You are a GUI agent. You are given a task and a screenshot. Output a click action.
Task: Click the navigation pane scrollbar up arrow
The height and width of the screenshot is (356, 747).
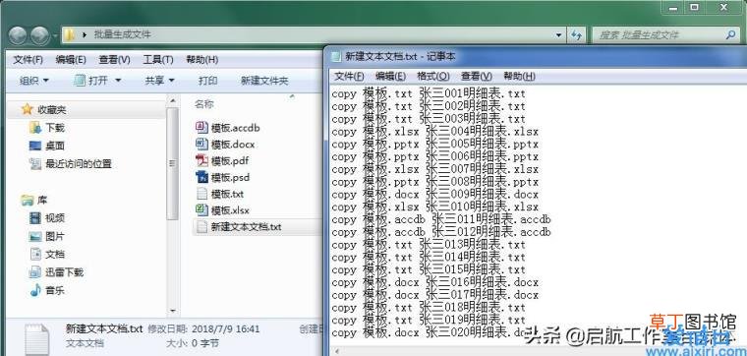point(172,100)
